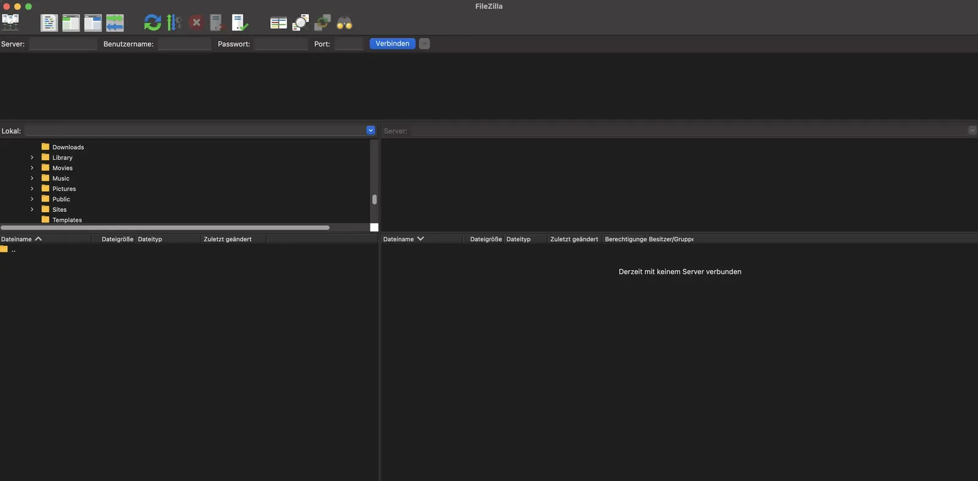Toggle transfer queue display icon

coord(115,23)
